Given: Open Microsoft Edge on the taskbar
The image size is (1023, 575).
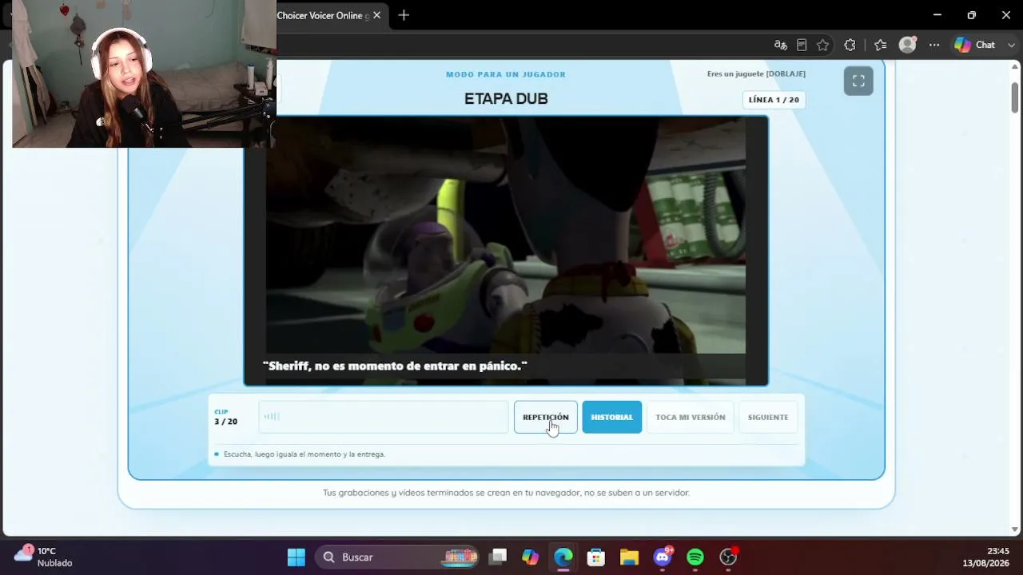Looking at the screenshot, I should point(563,557).
